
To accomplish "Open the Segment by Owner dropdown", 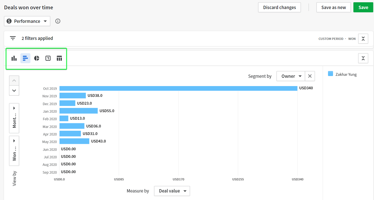I will [x=291, y=76].
